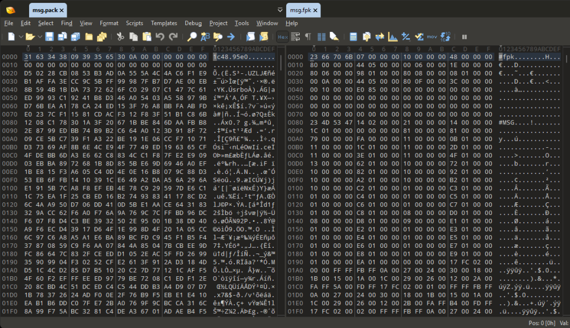Create a new file with the New icon

[11, 36]
